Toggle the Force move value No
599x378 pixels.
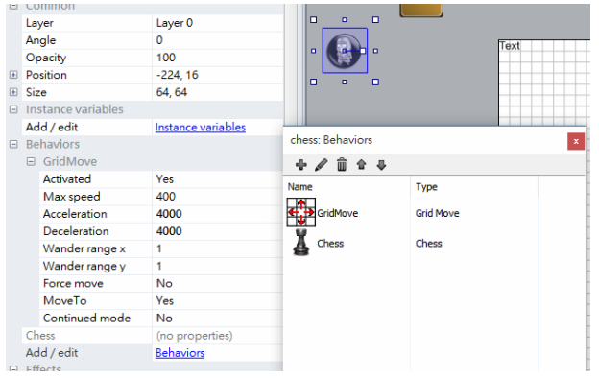218,283
